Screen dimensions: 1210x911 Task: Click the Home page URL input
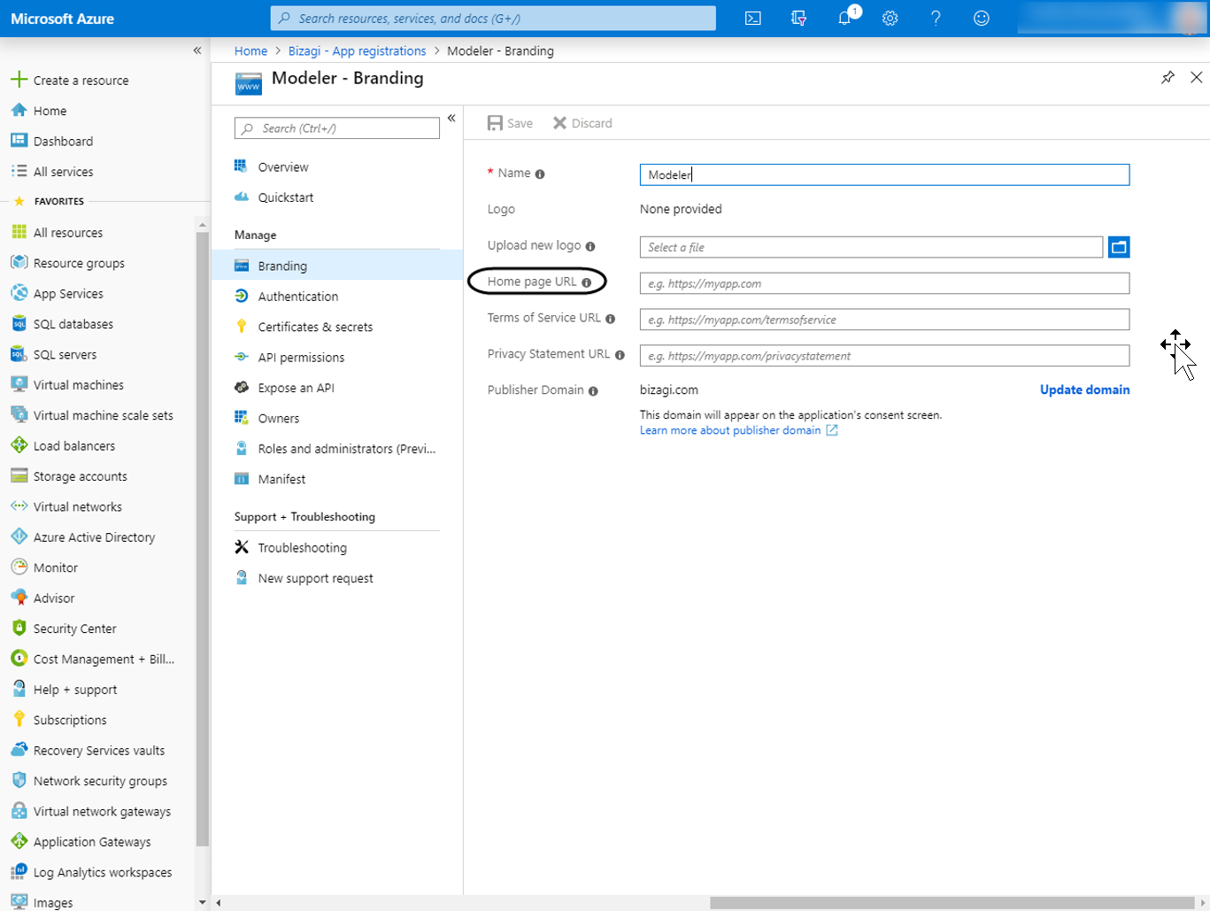[x=884, y=283]
